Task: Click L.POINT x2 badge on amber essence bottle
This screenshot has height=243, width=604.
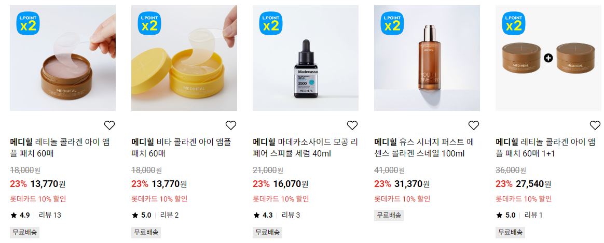Action: click(x=392, y=23)
